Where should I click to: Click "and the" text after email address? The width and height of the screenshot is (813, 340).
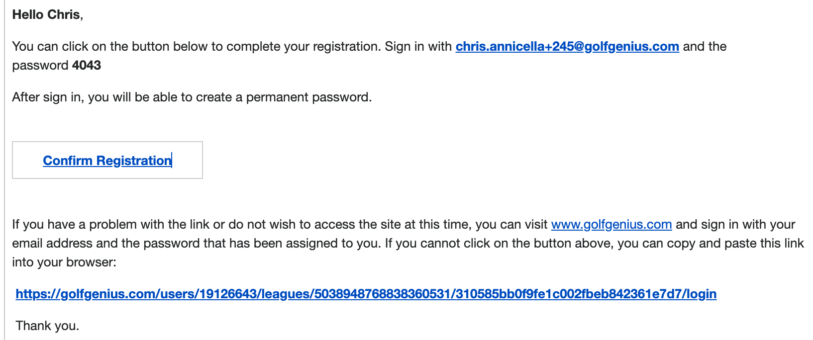(705, 46)
